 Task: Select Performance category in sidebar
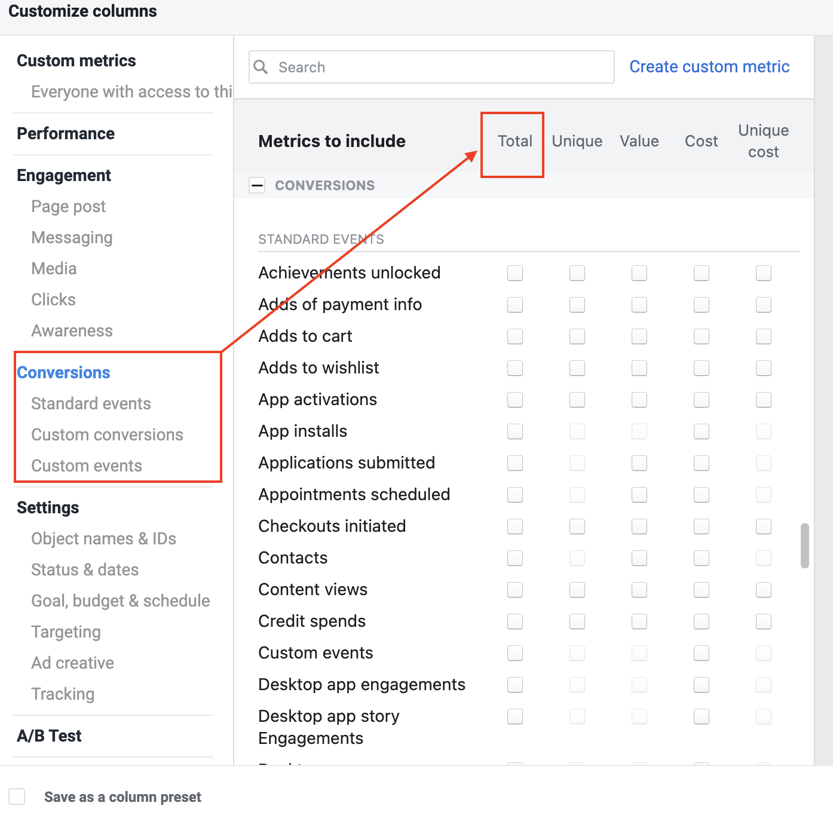[x=66, y=133]
